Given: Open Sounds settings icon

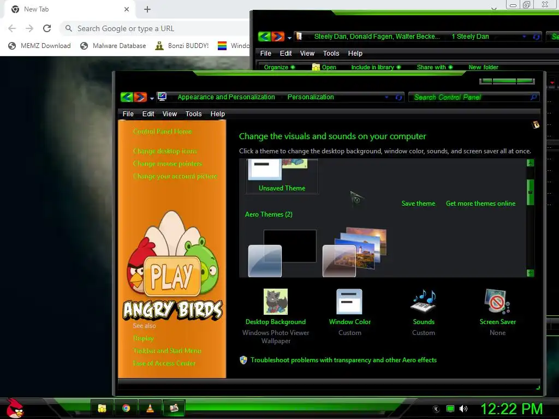Looking at the screenshot, I should pyautogui.click(x=424, y=302).
